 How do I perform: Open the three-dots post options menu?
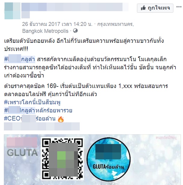tap(179, 7)
